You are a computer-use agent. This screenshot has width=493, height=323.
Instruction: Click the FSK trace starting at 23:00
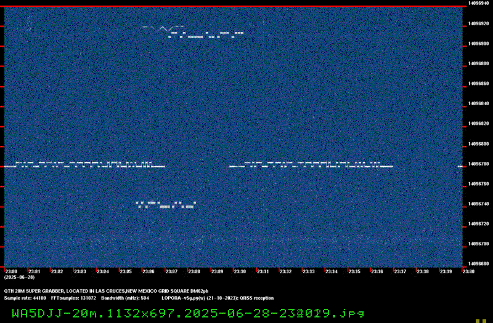click(84, 164)
